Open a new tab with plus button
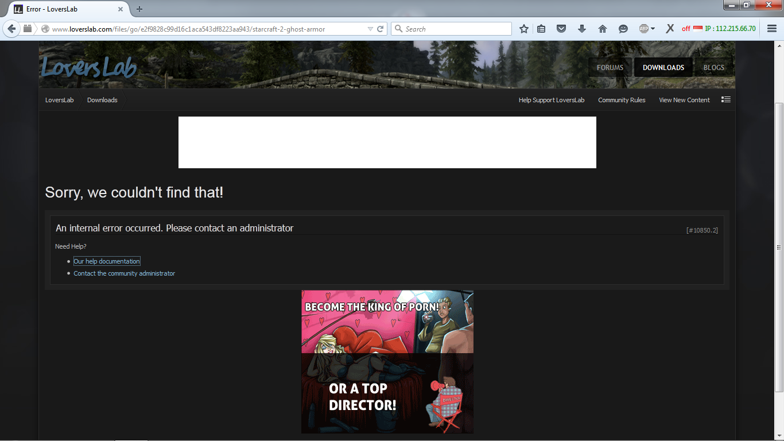 [139, 9]
